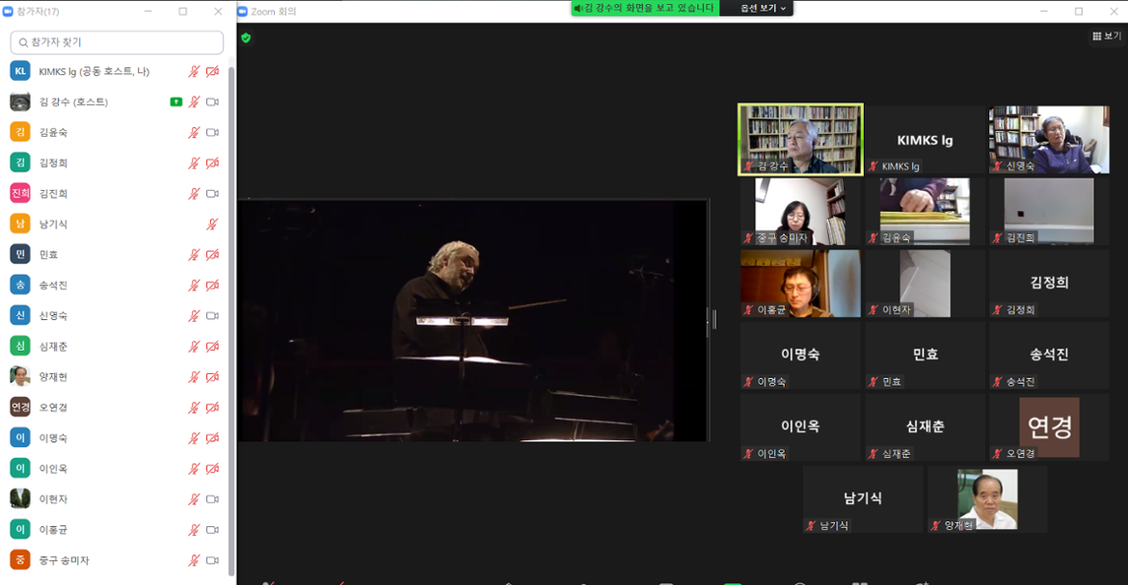Toggle 김진희's microphone mute in the list
Viewport: 1128px width, 585px height.
tap(194, 194)
